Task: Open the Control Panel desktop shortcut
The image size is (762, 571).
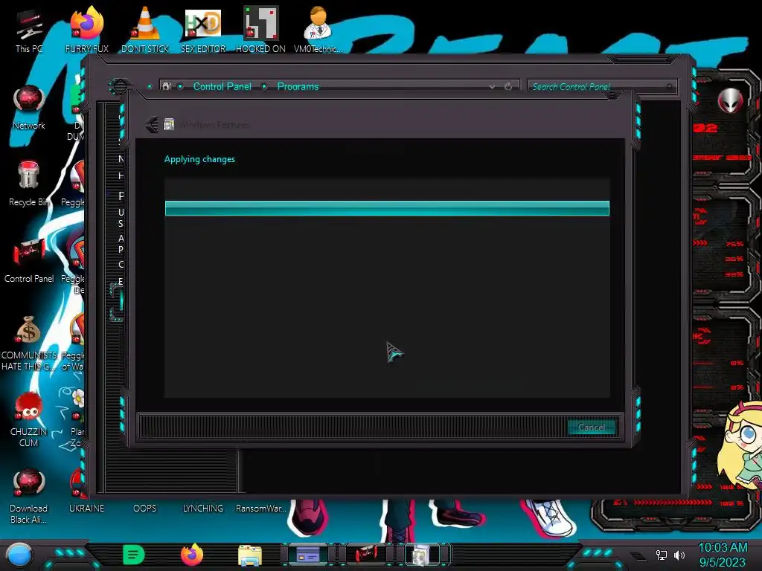Action: pos(29,261)
